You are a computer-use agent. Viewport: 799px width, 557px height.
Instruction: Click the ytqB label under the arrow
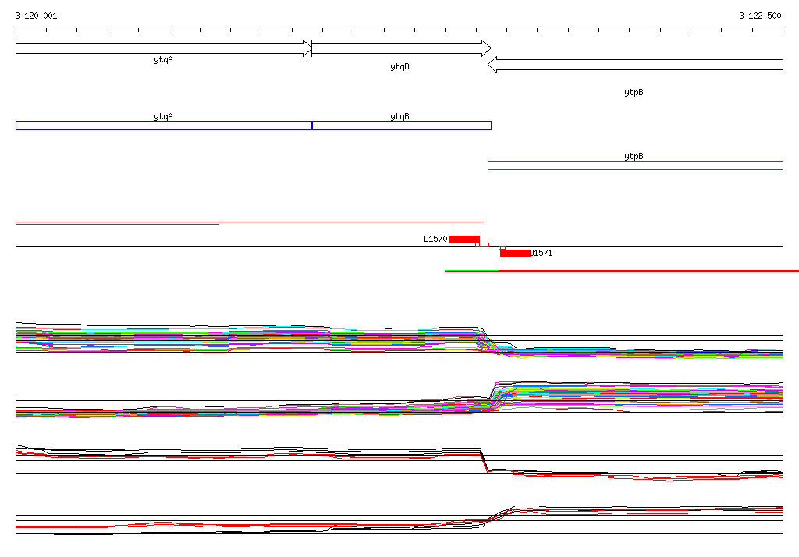point(400,67)
